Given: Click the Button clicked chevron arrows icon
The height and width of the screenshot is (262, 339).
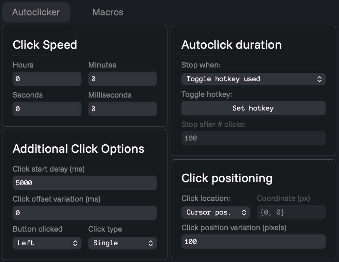Looking at the screenshot, I should coord(75,243).
